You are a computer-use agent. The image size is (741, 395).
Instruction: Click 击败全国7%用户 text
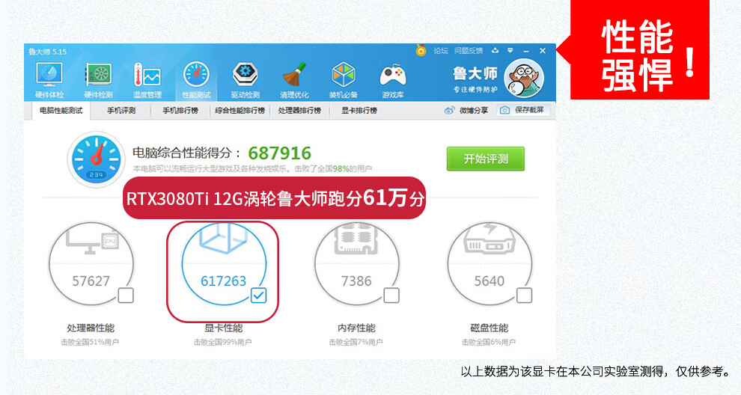pos(356,342)
